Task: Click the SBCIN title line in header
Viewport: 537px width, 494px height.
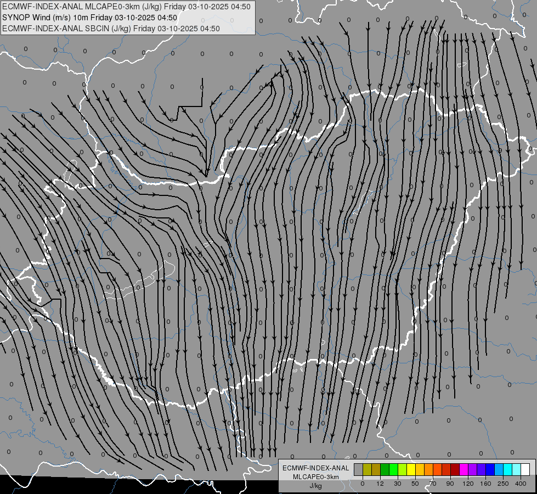Action: click(x=111, y=29)
